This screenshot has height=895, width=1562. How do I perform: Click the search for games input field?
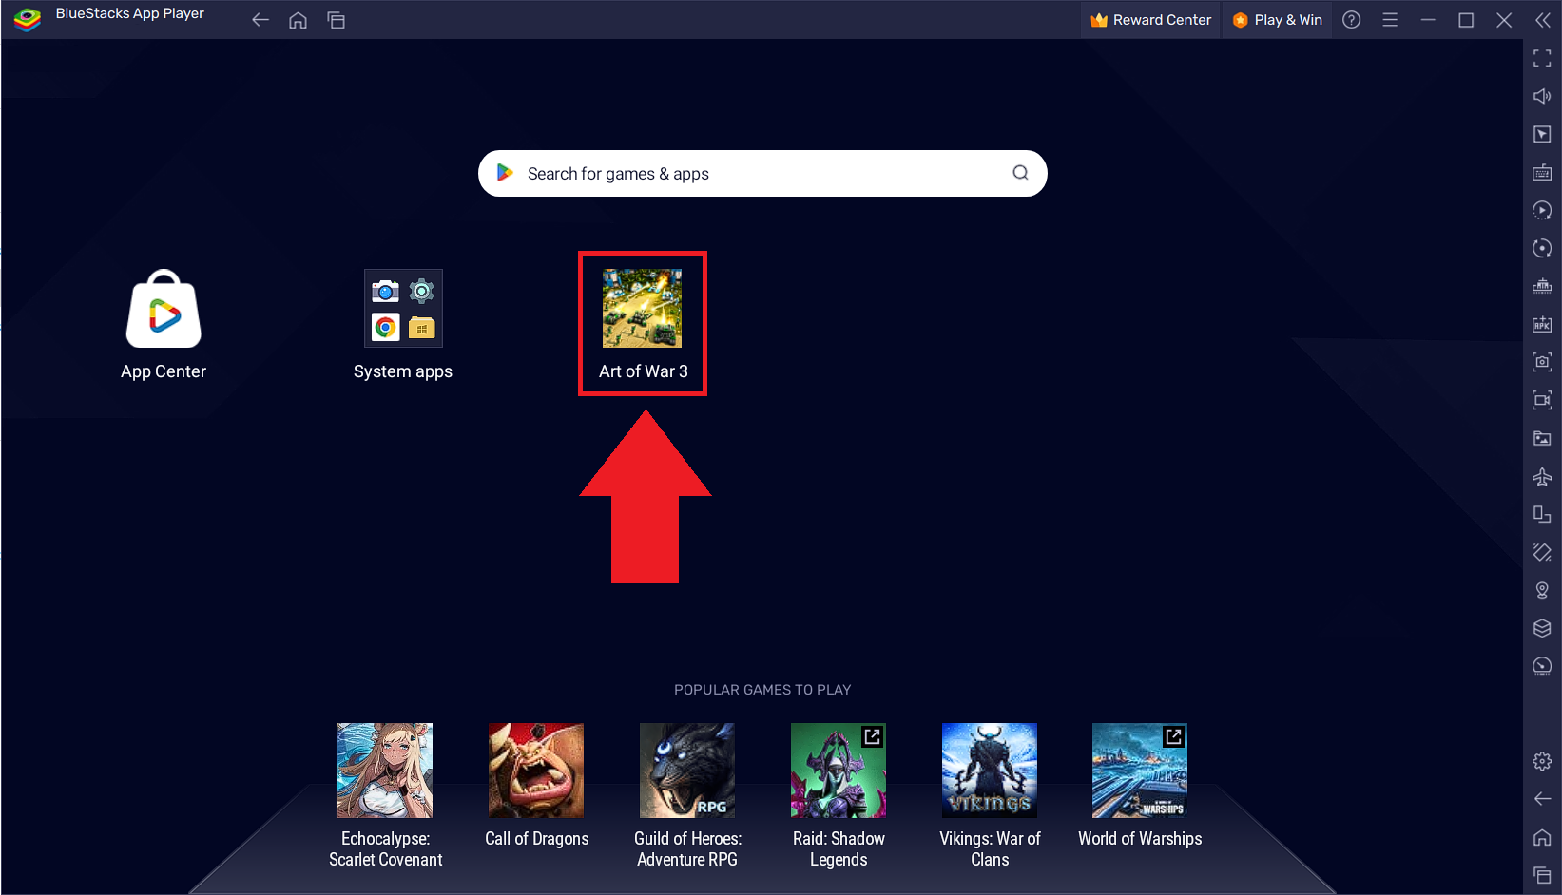pos(761,173)
